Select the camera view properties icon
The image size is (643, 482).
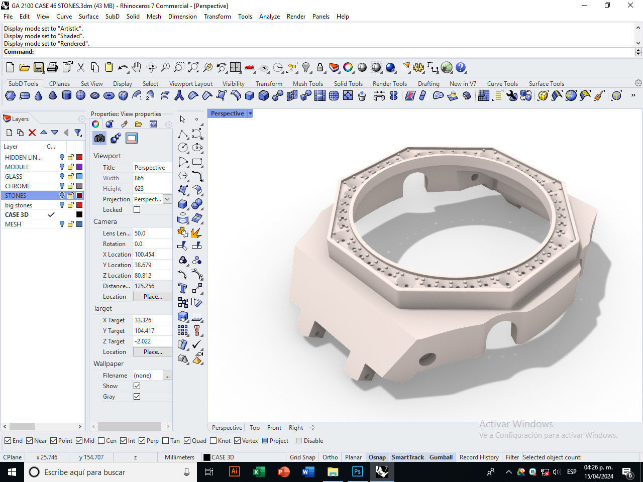(99, 138)
